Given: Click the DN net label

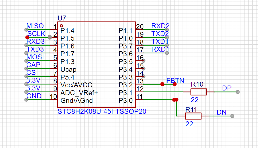Looking at the screenshot, I should [222, 112].
